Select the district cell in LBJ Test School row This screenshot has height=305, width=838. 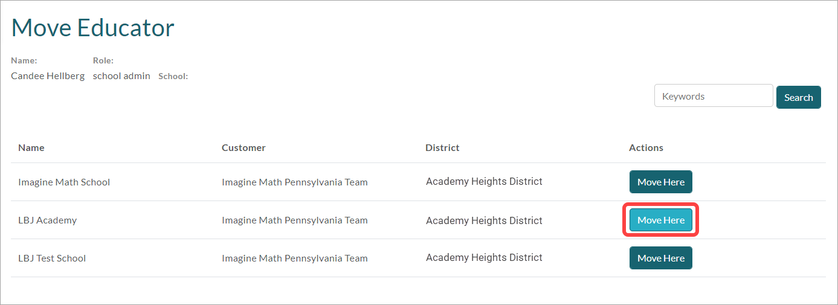pos(484,257)
